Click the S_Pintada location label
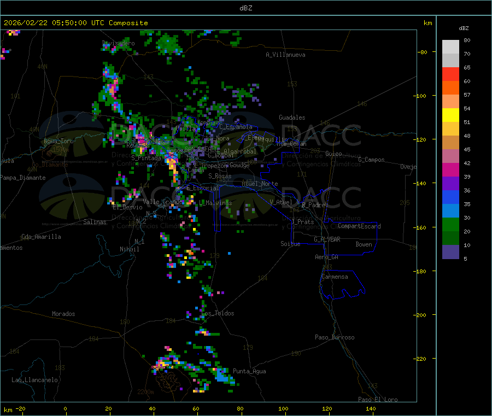 tap(146, 158)
